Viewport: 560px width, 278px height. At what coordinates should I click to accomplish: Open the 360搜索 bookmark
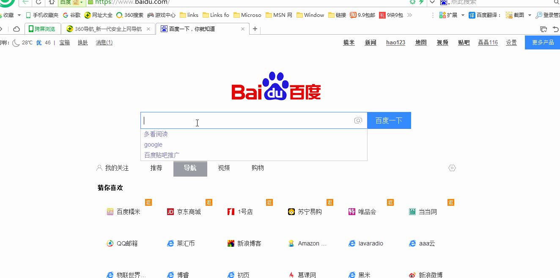point(130,15)
